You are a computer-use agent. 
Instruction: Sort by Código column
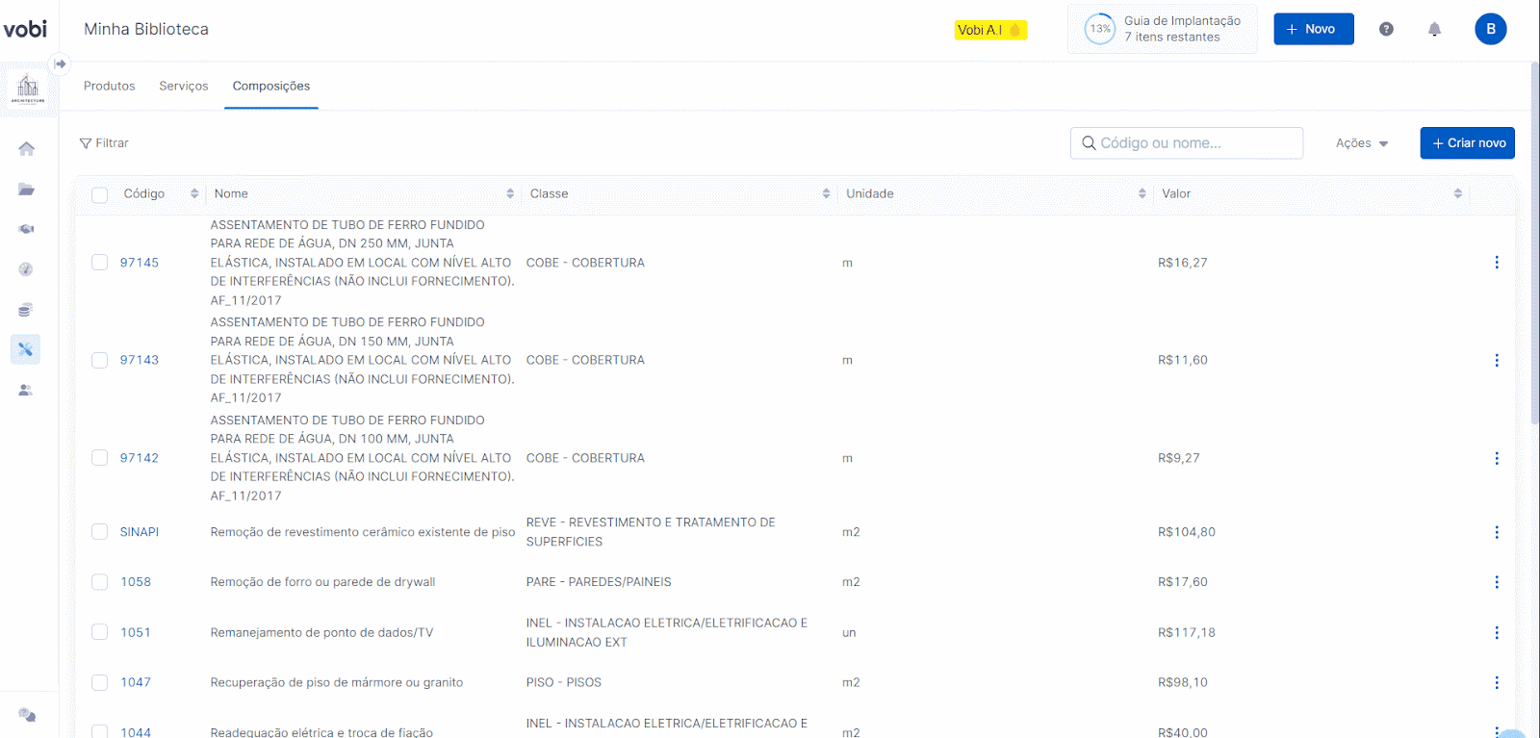[194, 193]
